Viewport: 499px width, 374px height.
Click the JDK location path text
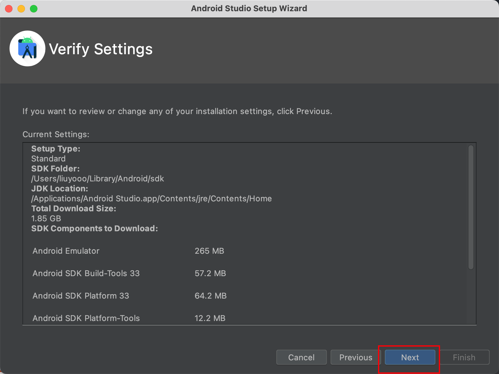point(152,199)
